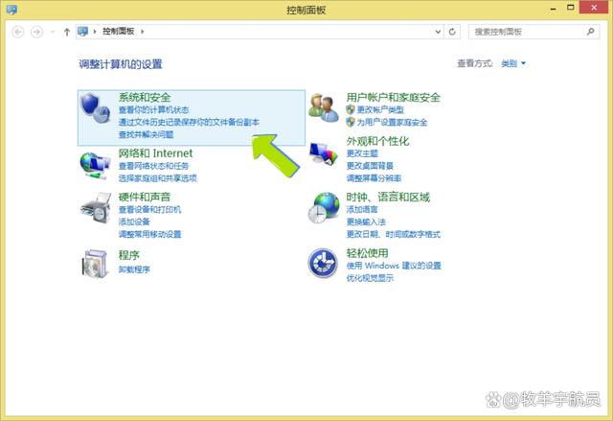Open the 网络和 Internet category link

point(155,153)
